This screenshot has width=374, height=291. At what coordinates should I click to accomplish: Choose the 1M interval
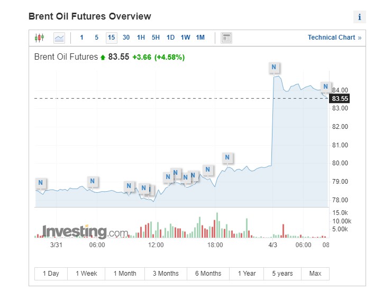coord(200,37)
